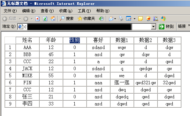The height and width of the screenshot is (116, 190).
Task: Open the Back button history dropdown
Action: pyautogui.click(x=20, y=19)
